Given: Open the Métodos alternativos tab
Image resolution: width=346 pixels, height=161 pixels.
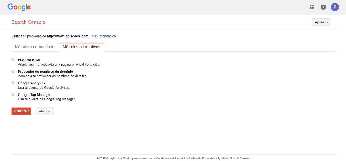Looking at the screenshot, I should 81,47.
